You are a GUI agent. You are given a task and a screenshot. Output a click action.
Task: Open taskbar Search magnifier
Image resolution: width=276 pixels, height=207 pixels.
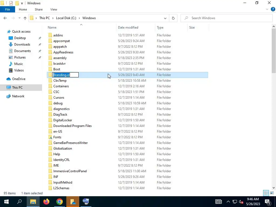pos(19,202)
